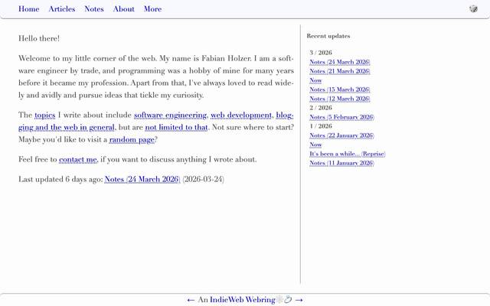Follow the not limited to that link
Screen dimensions: 490x306
tap(176, 128)
